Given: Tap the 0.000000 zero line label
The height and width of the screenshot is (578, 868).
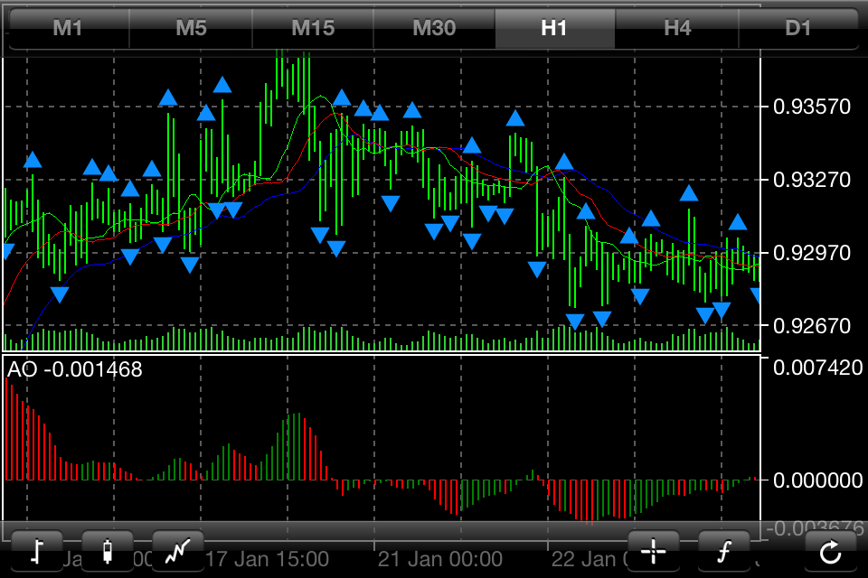Looking at the screenshot, I should [813, 480].
